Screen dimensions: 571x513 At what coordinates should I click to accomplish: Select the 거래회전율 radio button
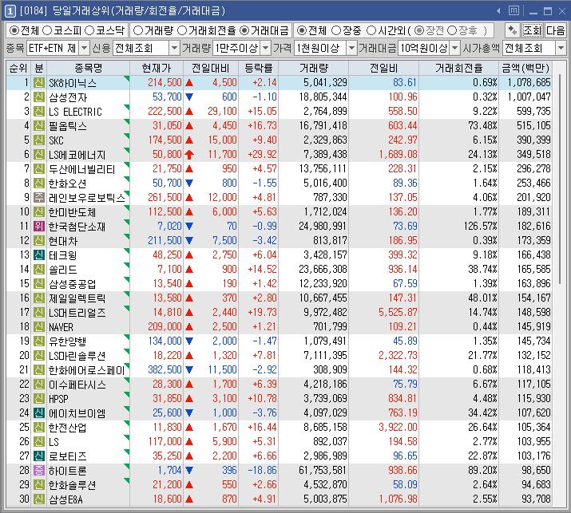(182, 30)
